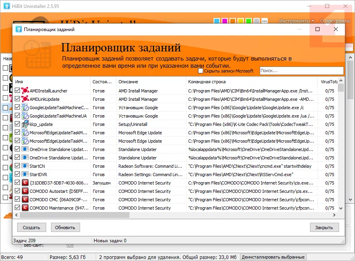Image resolution: width=355 pixels, height=261 pixels.
Task: Click the task list scroll up arrow
Action: 341,80
